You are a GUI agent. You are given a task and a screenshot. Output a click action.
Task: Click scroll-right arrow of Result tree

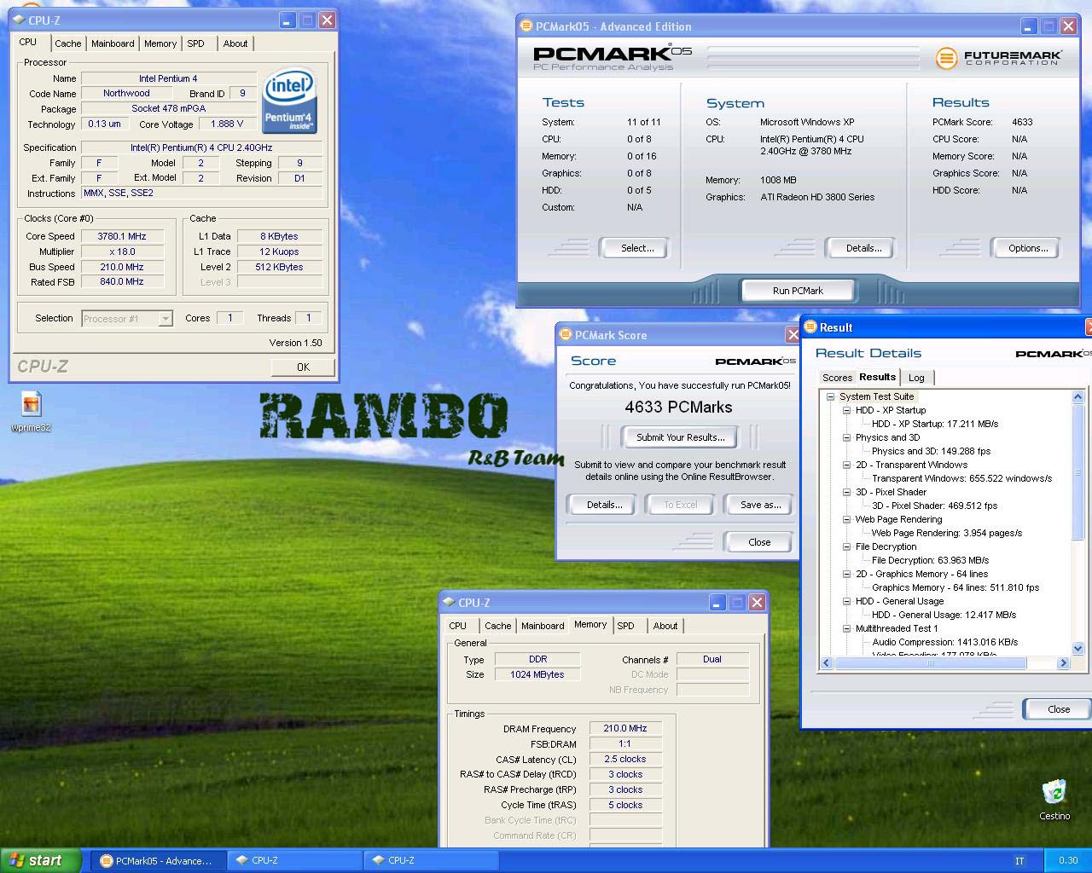[x=1063, y=662]
